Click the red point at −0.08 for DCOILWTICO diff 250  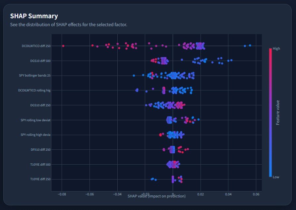pyautogui.click(x=63, y=46)
